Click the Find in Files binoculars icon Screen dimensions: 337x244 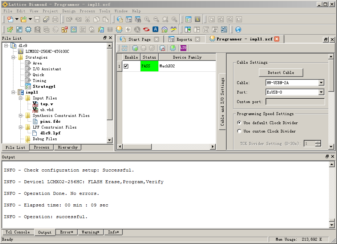(138, 19)
